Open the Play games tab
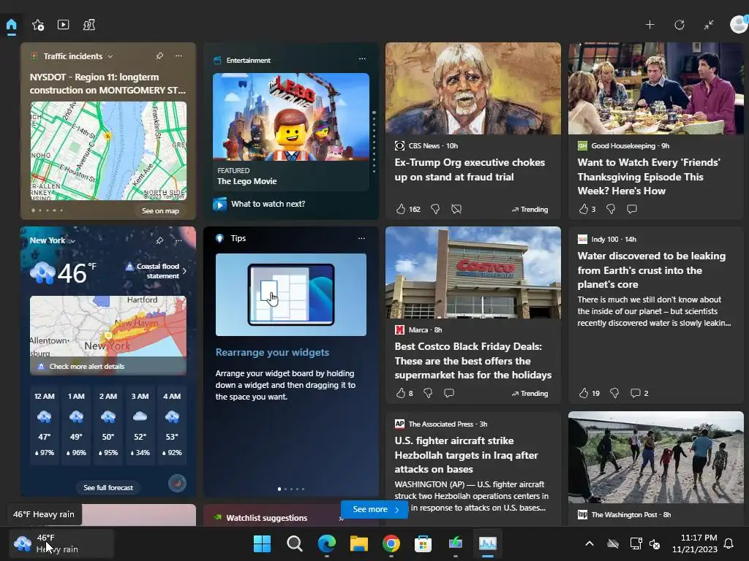Image resolution: width=749 pixels, height=561 pixels. click(89, 25)
